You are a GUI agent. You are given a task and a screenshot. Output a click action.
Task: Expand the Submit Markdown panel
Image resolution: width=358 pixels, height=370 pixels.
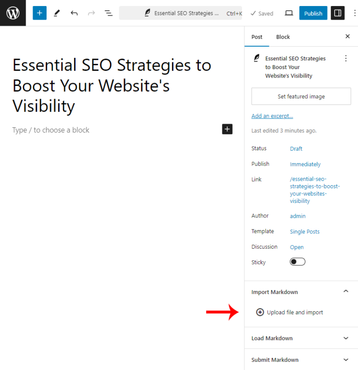pyautogui.click(x=345, y=359)
